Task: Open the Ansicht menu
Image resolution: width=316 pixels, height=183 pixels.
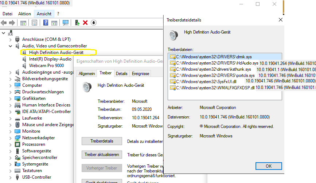Action: click(x=44, y=14)
